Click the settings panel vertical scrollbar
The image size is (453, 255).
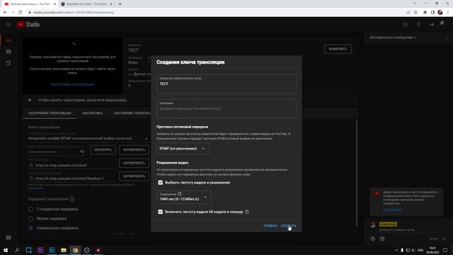click(357, 174)
